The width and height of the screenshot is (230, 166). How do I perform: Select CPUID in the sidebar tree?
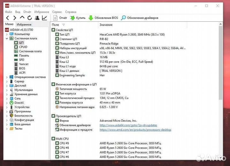23,47
